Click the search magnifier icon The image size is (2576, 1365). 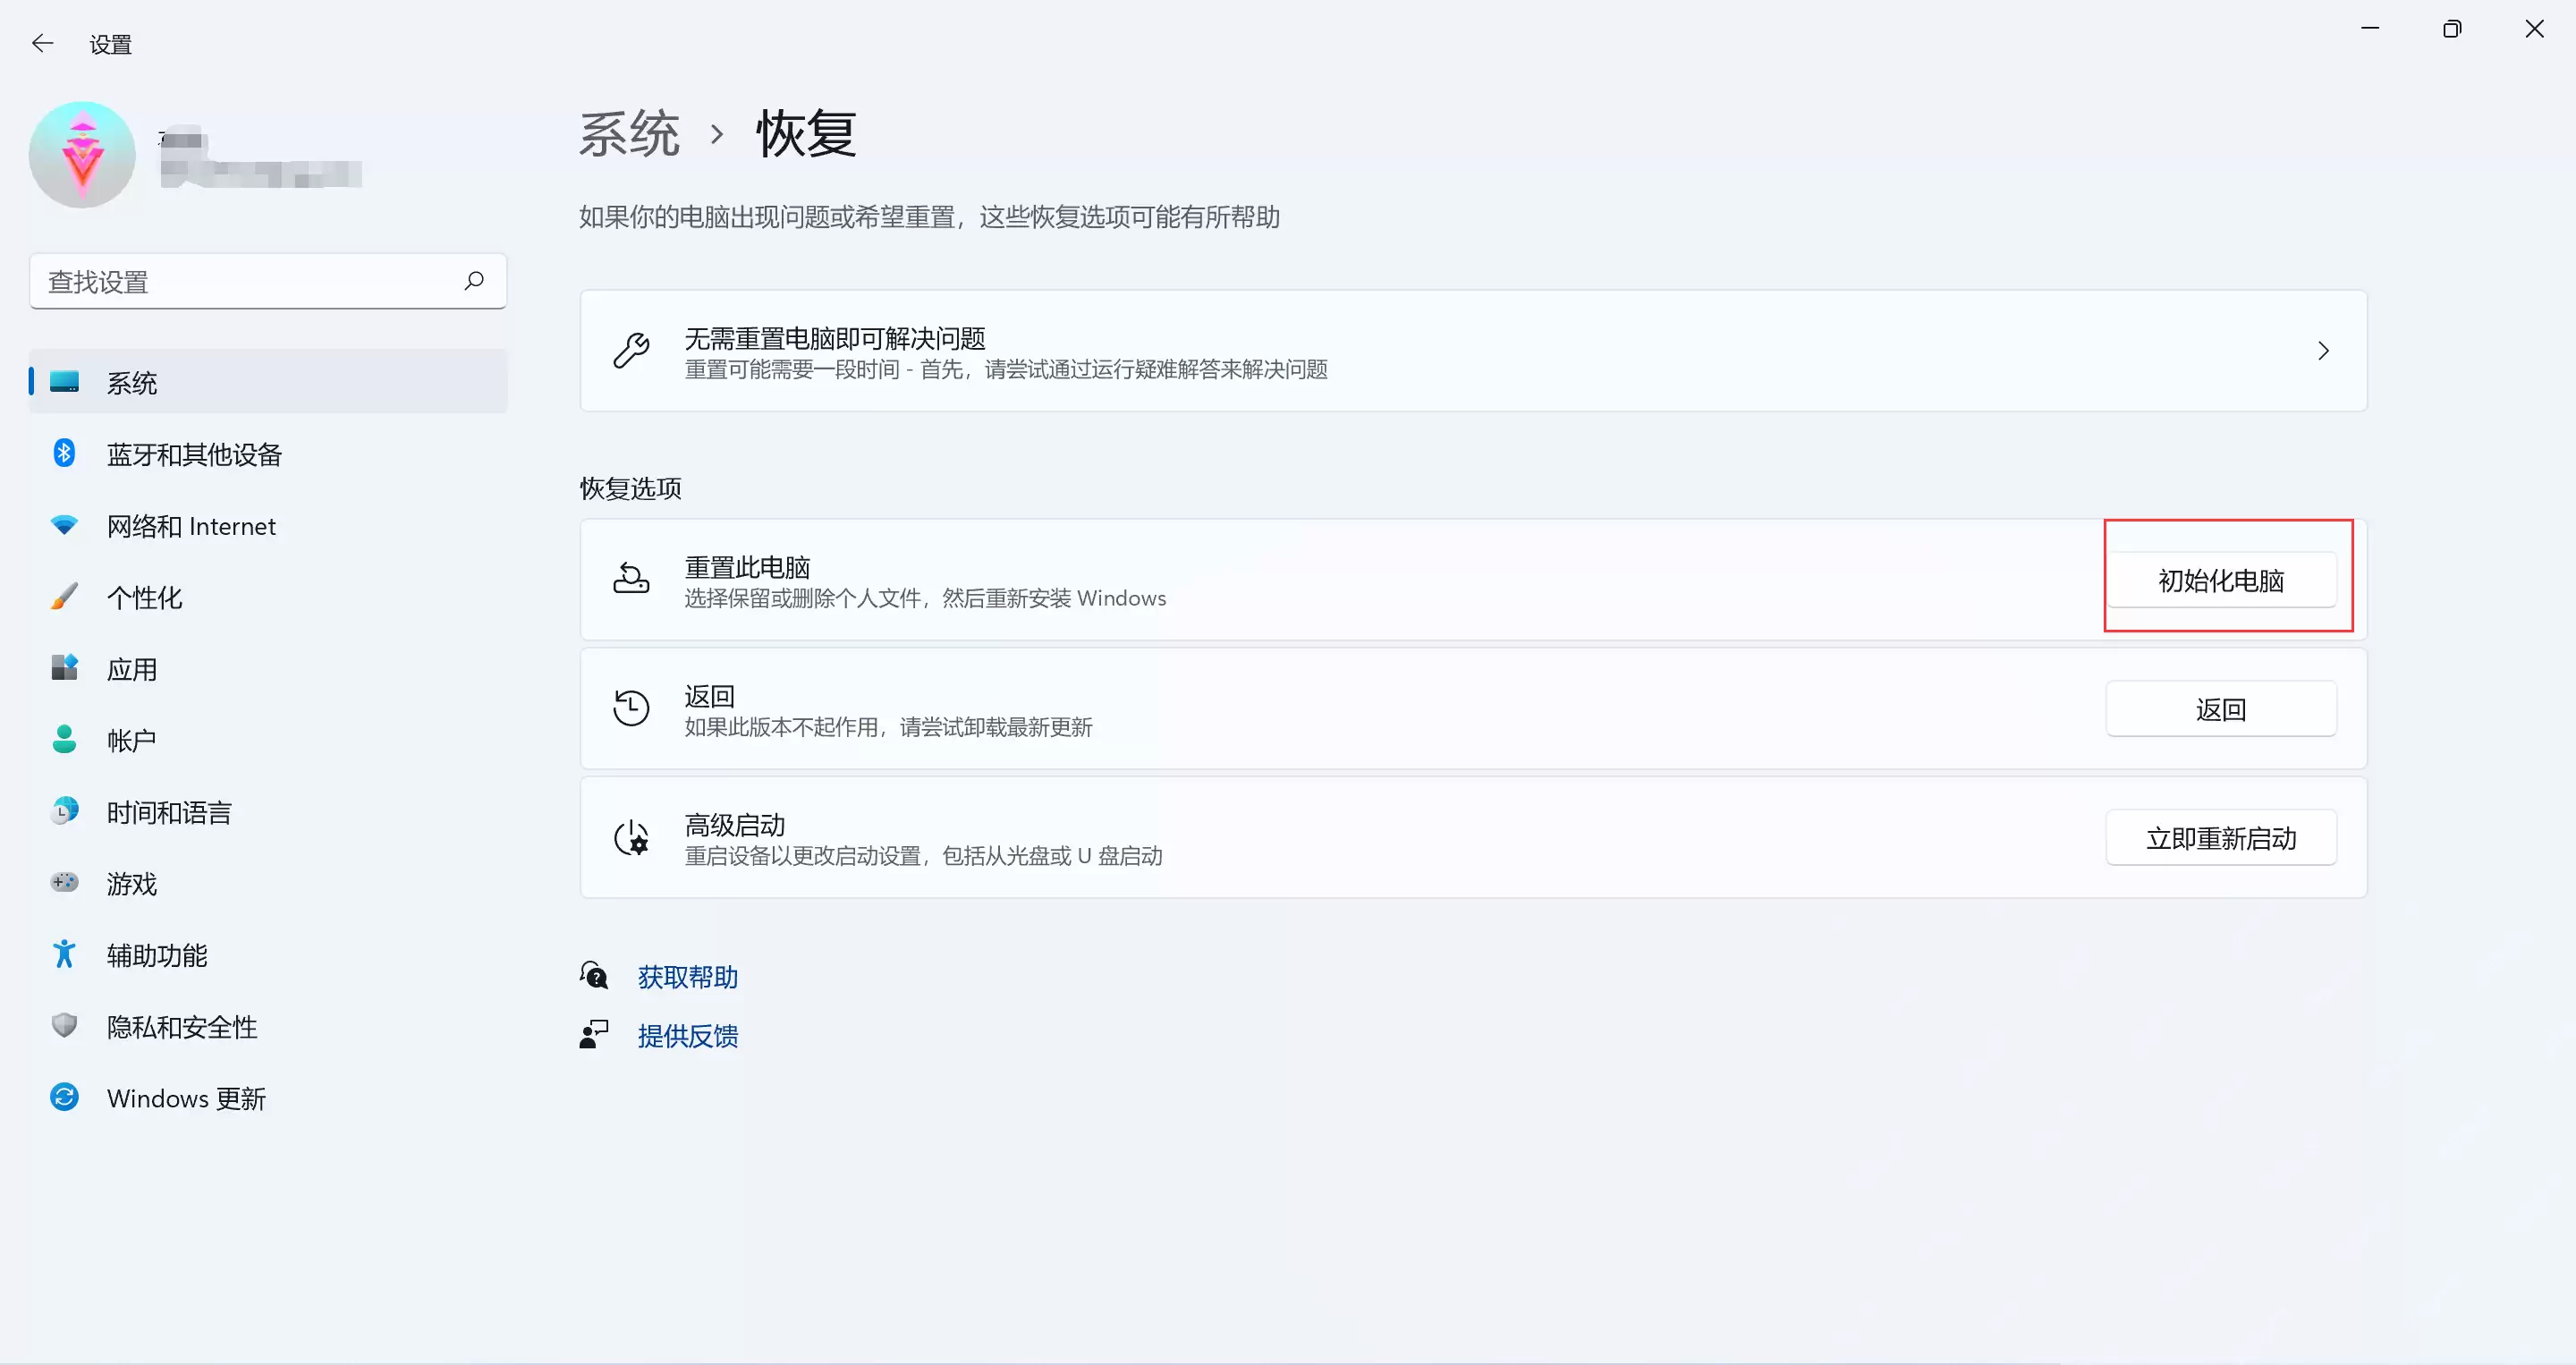point(474,281)
